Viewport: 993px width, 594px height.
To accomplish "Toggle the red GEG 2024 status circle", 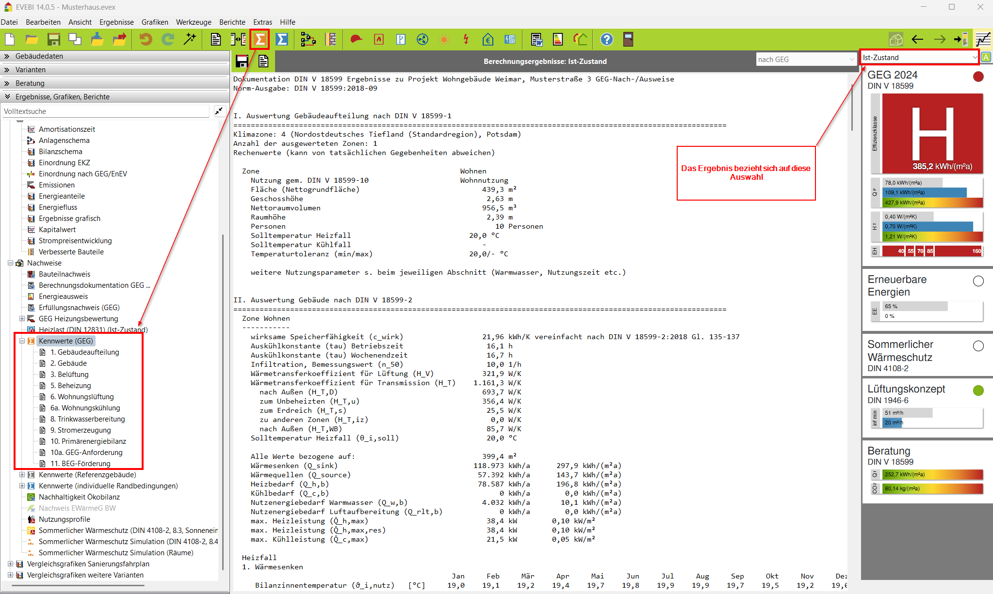I will 978,77.
